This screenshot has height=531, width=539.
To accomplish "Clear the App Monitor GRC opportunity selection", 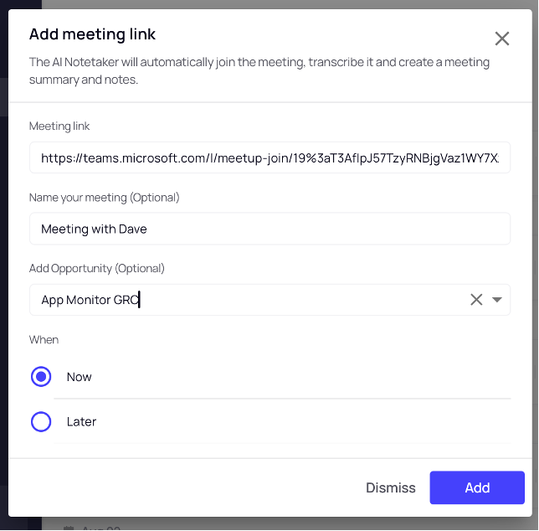I will [476, 300].
